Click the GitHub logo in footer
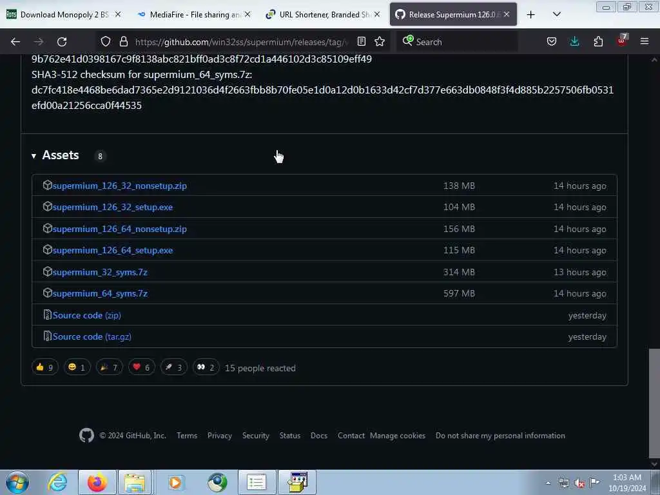The height and width of the screenshot is (495, 660). click(87, 435)
